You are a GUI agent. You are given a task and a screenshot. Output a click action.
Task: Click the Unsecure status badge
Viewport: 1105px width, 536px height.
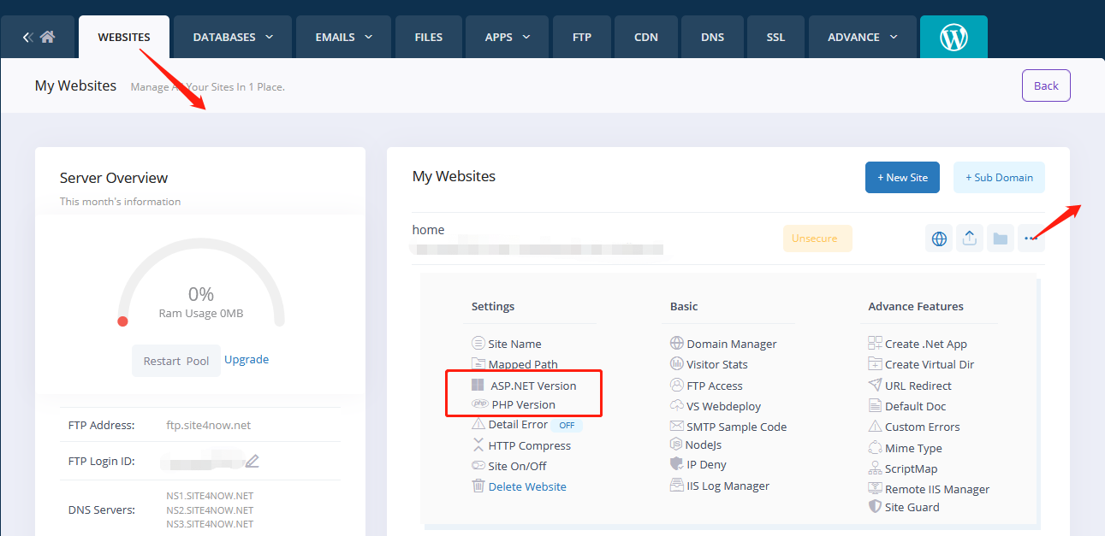point(817,239)
